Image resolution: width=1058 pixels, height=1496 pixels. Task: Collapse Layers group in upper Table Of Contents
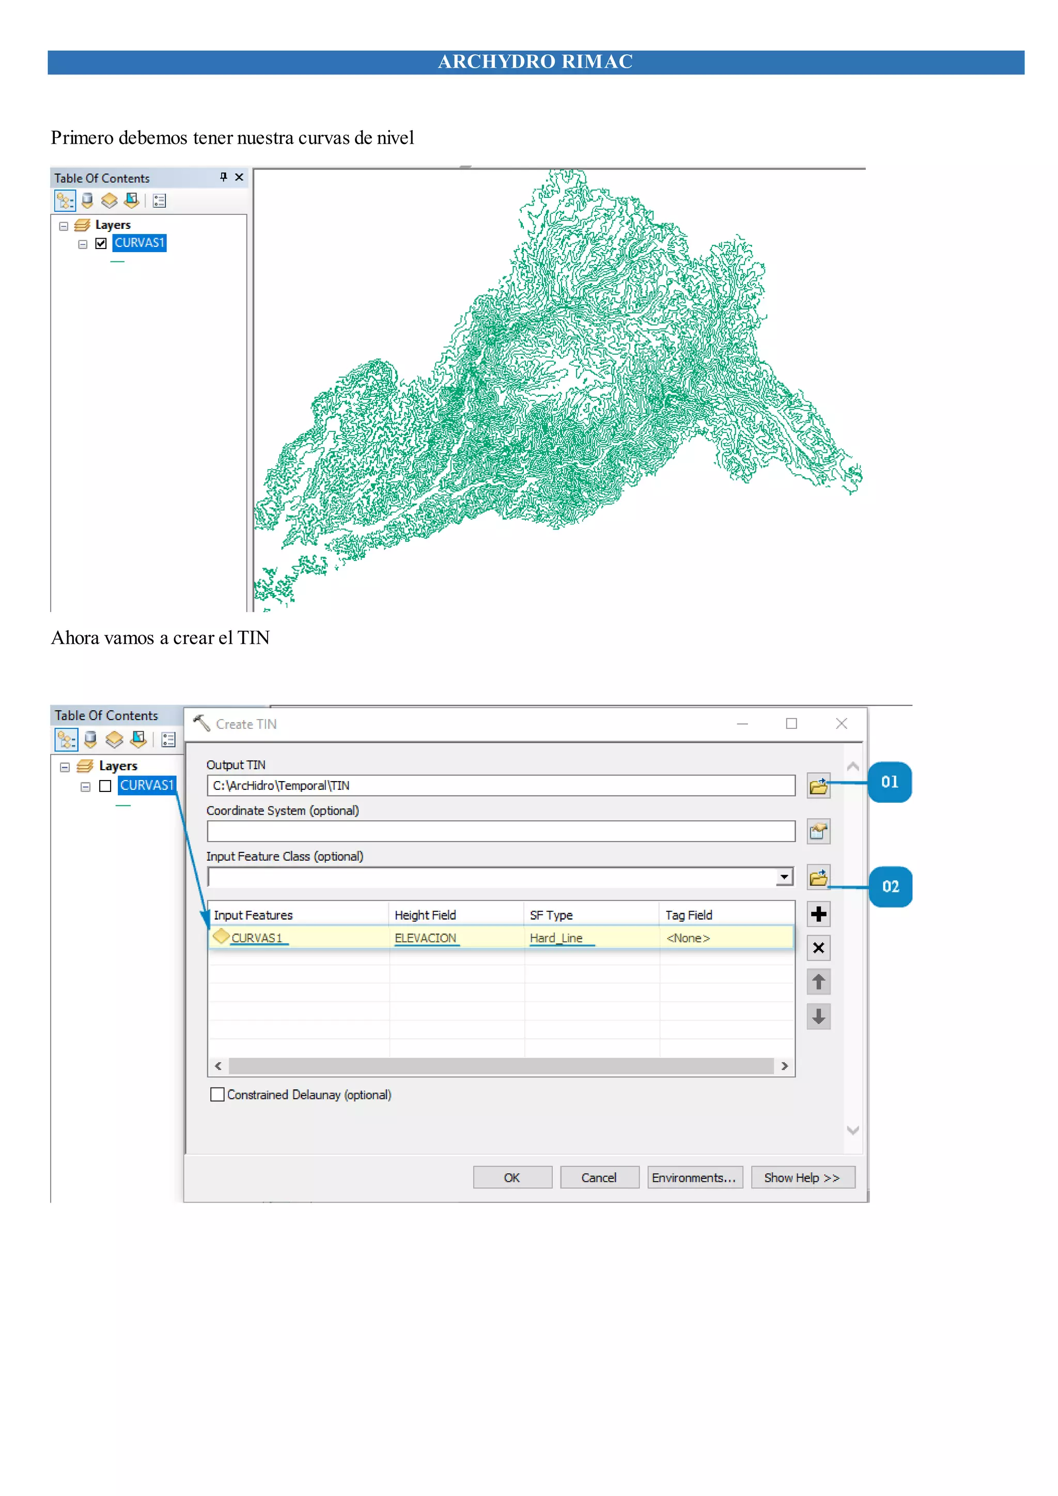64,226
